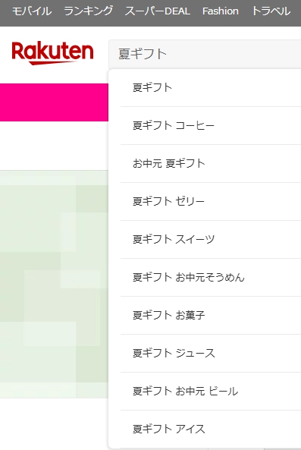Click the pink promotional banner

pyautogui.click(x=54, y=102)
